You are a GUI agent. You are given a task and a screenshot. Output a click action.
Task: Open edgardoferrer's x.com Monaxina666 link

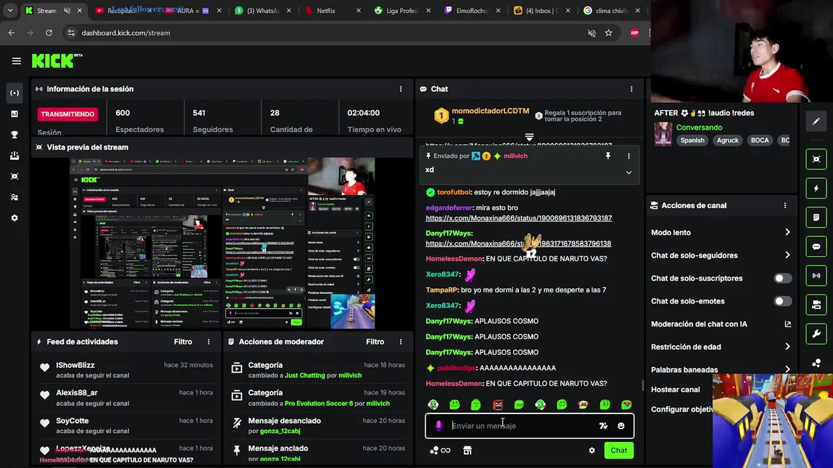(x=519, y=218)
